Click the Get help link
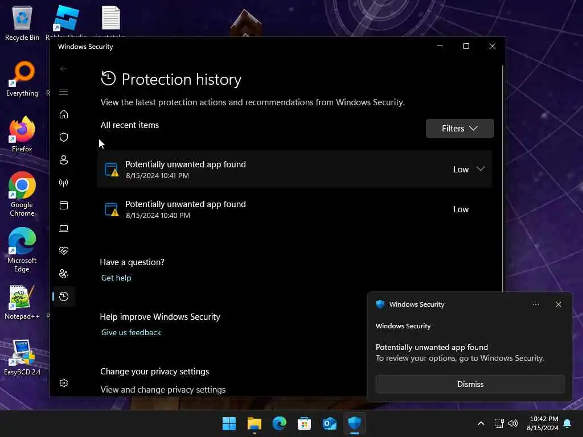The height and width of the screenshot is (437, 583). (116, 278)
